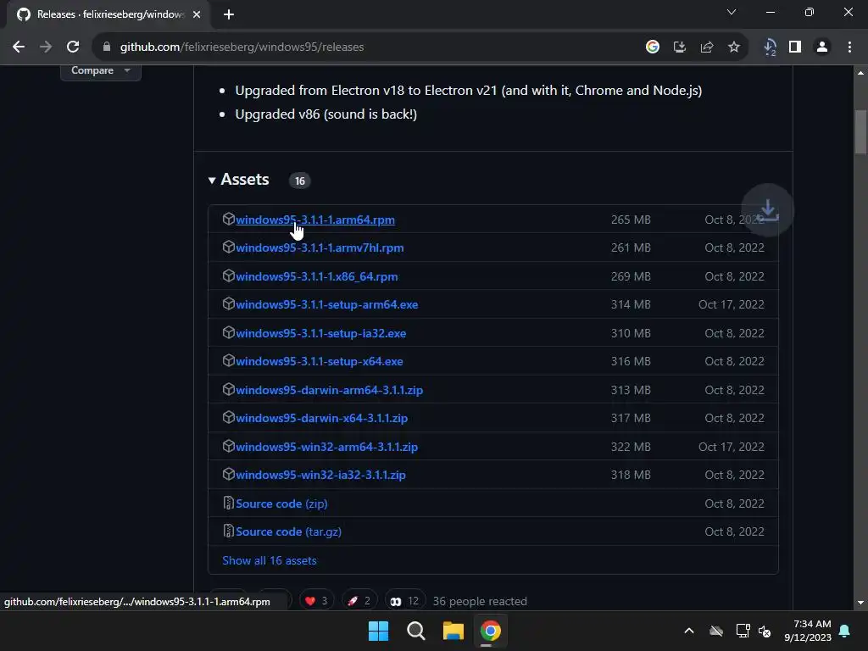Open the Compare dropdown
The image size is (868, 651).
click(x=101, y=71)
